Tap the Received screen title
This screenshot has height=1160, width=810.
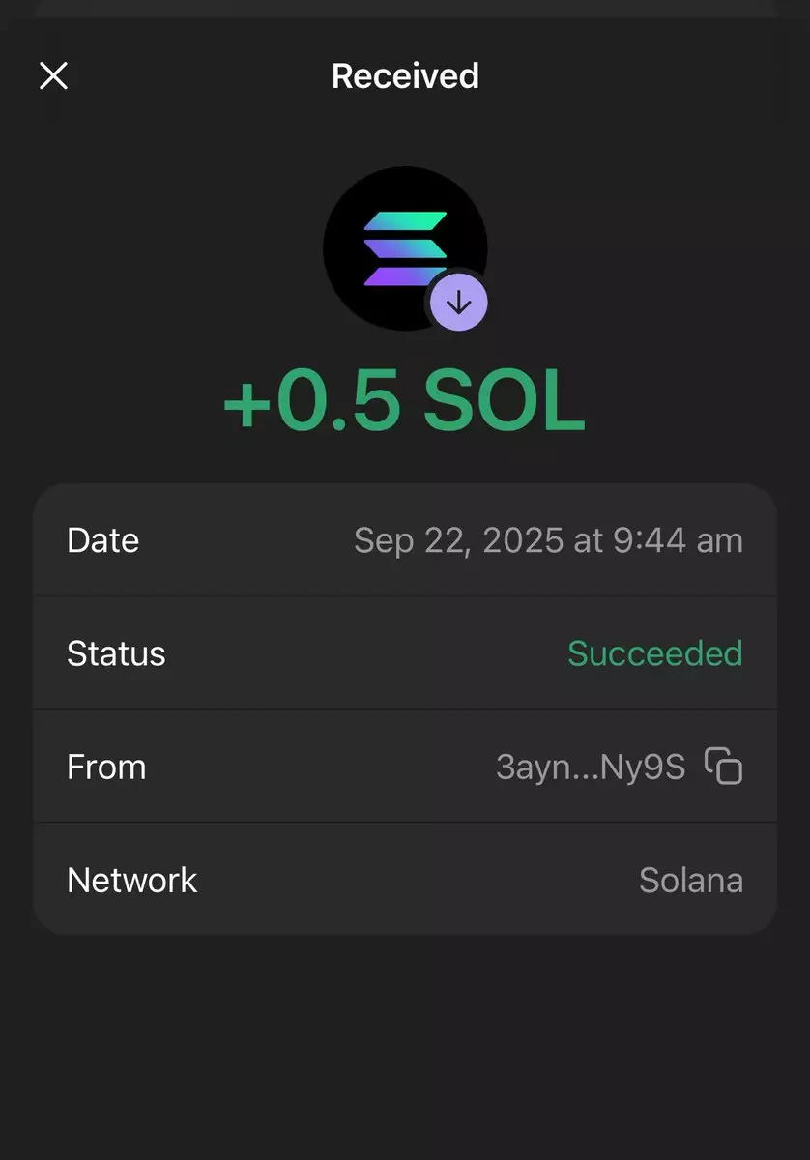(405, 75)
